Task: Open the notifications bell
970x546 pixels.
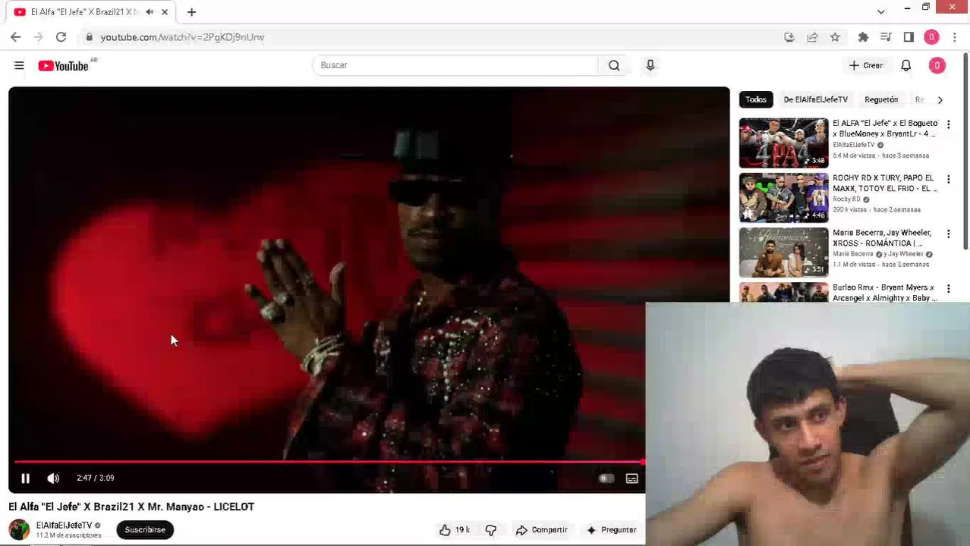Action: (905, 66)
